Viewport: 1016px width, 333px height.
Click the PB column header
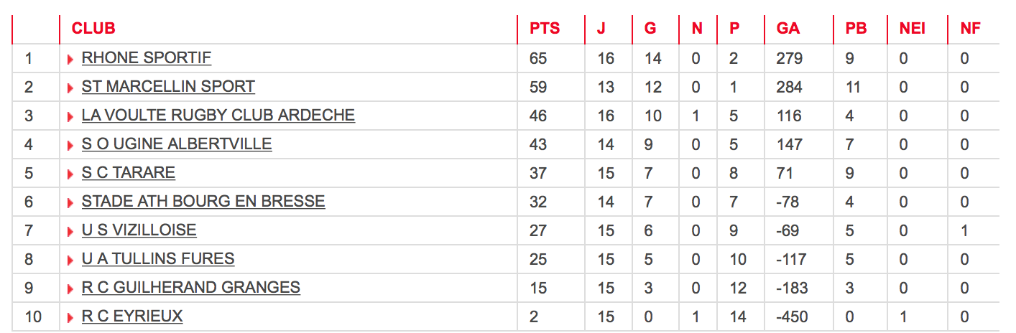[x=856, y=29]
